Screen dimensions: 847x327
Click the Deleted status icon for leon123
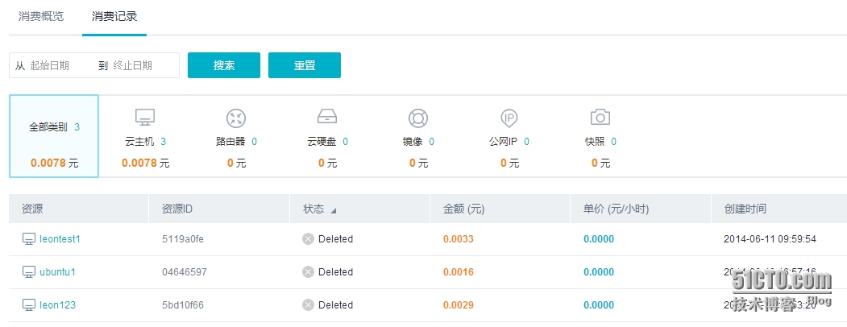click(x=308, y=305)
